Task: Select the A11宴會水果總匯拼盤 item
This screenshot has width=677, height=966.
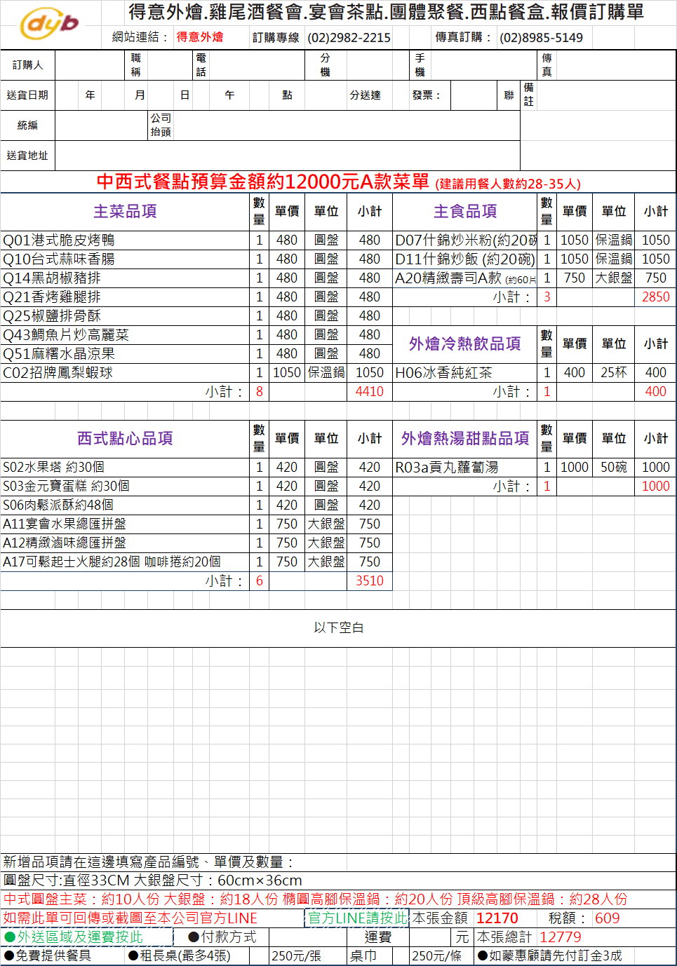Action: point(126,524)
